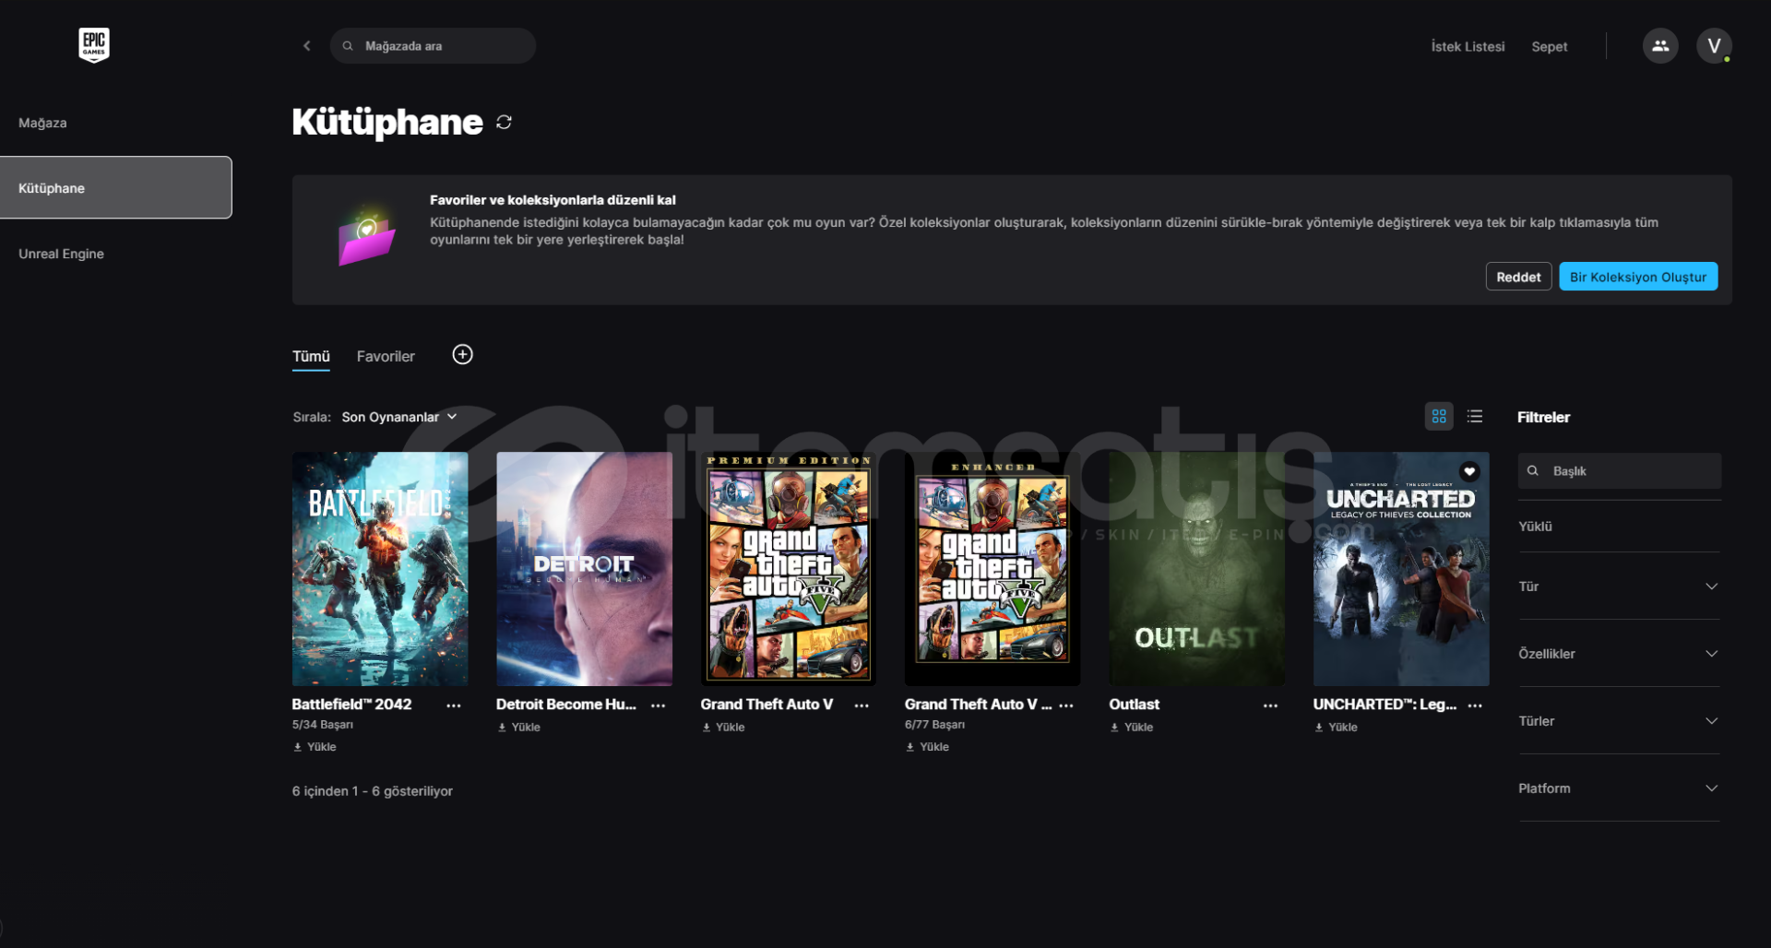
Task: Focus the Mağazada ara search field
Action: [433, 46]
